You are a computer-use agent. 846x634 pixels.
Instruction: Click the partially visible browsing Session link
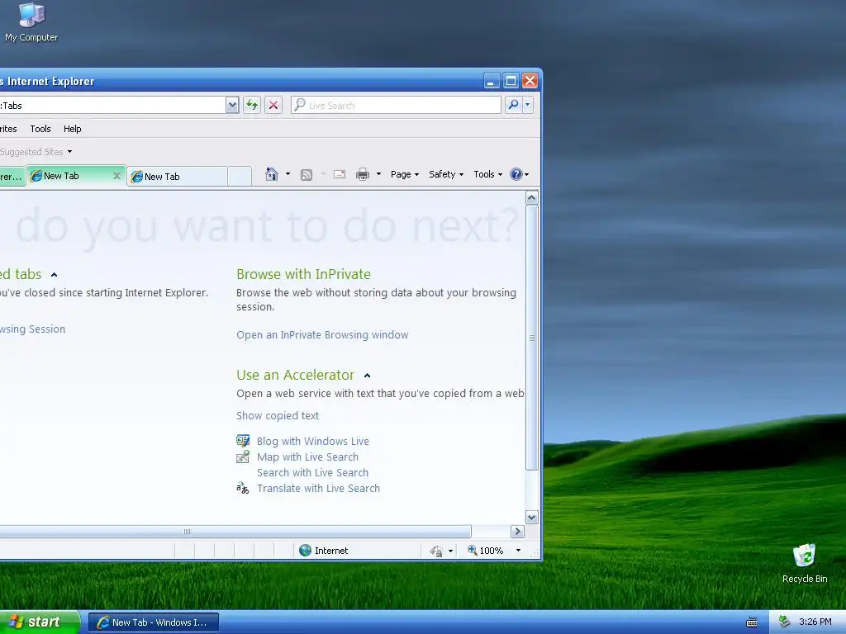coord(32,329)
